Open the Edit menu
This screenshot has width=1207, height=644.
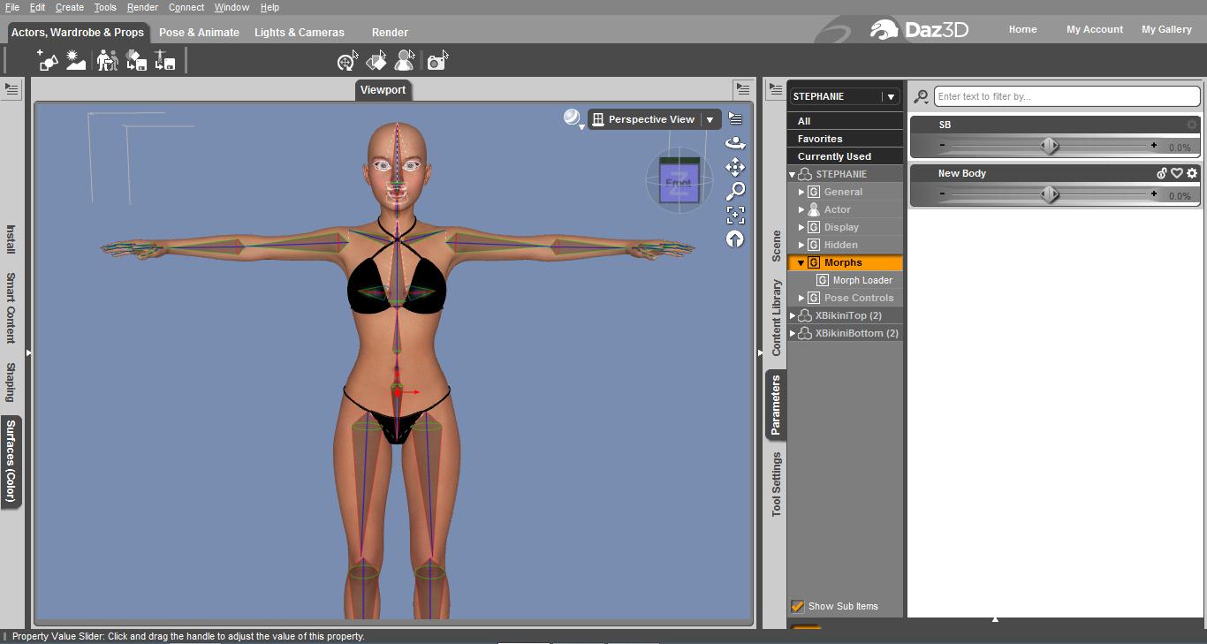coord(37,7)
